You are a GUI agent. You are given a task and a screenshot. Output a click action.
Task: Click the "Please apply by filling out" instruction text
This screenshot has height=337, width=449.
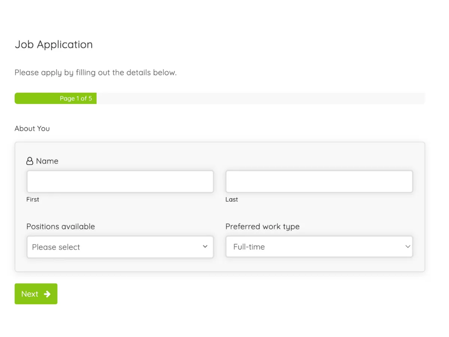coord(95,73)
